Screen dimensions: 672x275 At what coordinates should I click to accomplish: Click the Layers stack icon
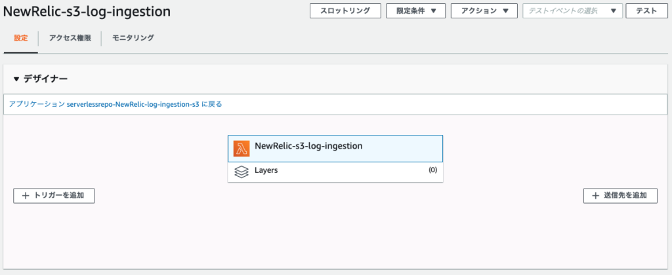click(x=241, y=172)
